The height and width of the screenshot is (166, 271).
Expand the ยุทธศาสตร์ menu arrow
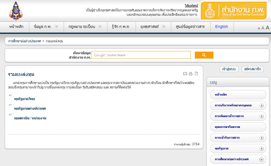click(164, 27)
